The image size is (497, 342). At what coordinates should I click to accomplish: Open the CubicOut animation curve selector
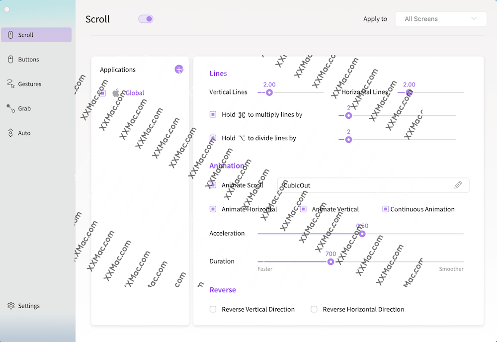pos(365,185)
